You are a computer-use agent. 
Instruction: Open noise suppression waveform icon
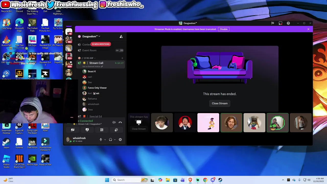coord(114,122)
